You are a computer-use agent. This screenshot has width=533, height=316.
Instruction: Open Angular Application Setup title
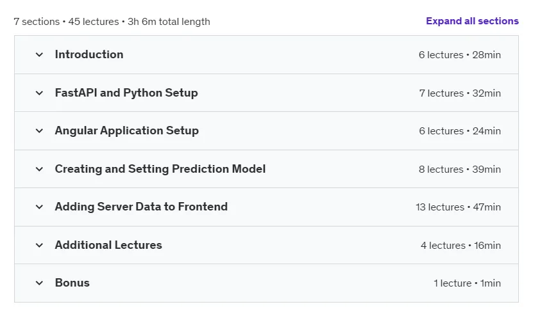point(127,130)
